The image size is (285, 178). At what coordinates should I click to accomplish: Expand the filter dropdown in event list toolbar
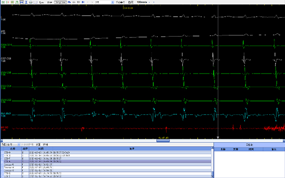[x=19, y=145]
